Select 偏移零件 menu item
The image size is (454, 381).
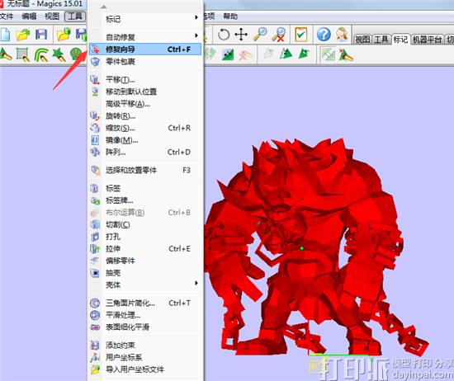point(144,261)
